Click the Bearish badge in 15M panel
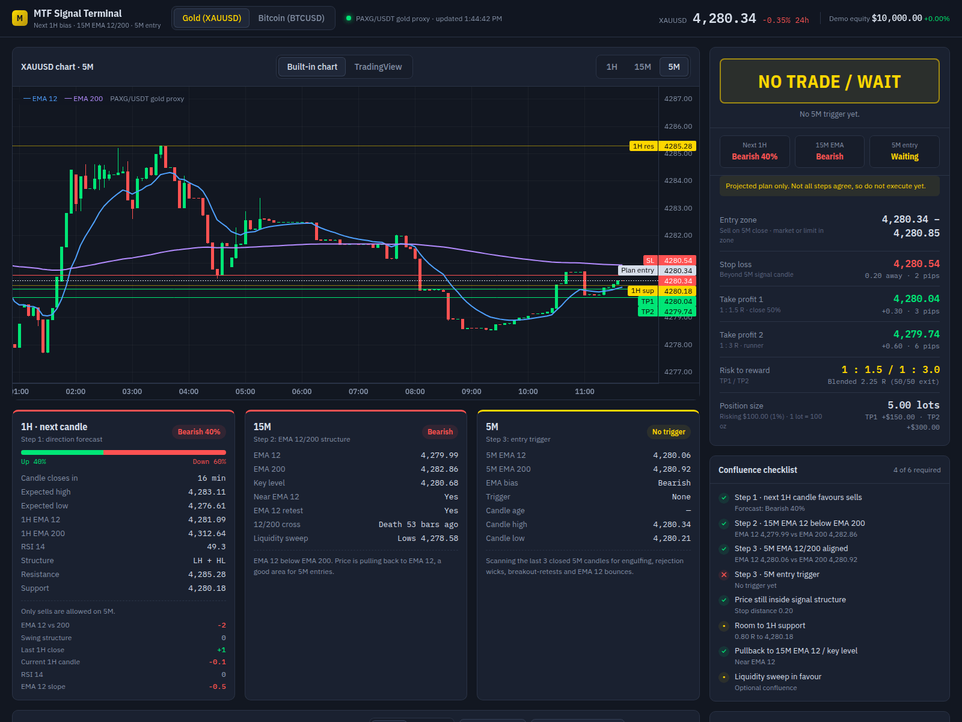The height and width of the screenshot is (722, 962). (x=440, y=432)
